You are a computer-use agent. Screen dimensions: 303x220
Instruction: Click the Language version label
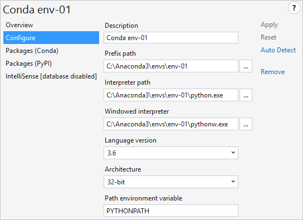click(130, 140)
